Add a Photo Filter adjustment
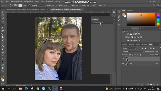This screenshot has height=91, width=161. [135, 37]
